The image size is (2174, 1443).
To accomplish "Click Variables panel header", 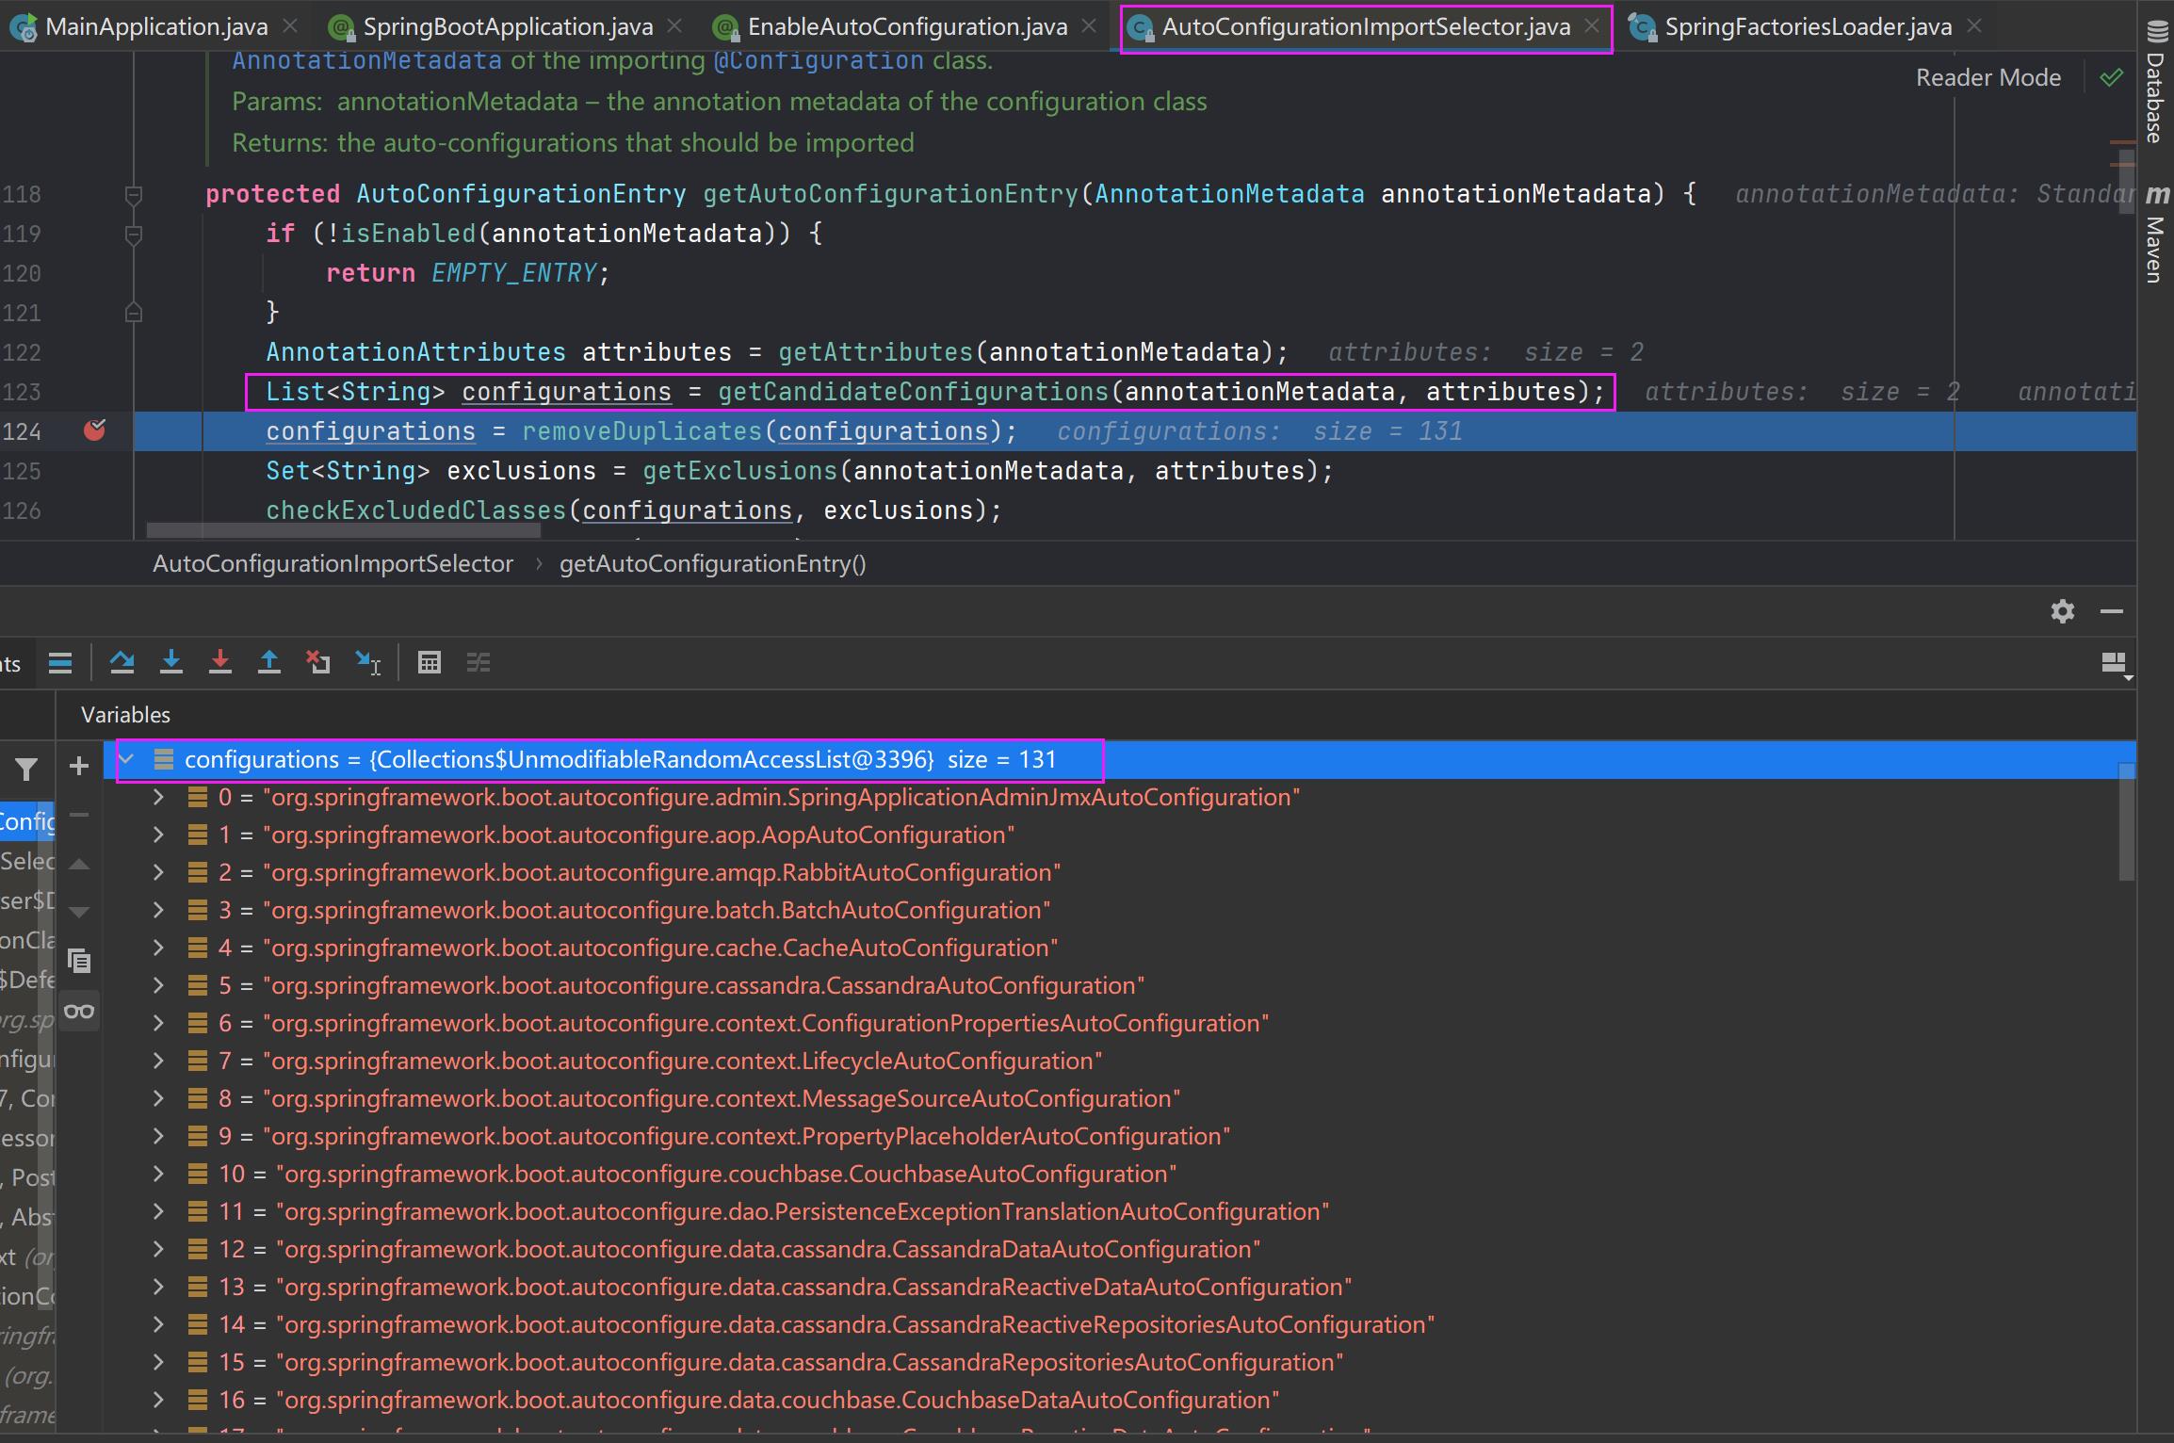I will tap(125, 715).
